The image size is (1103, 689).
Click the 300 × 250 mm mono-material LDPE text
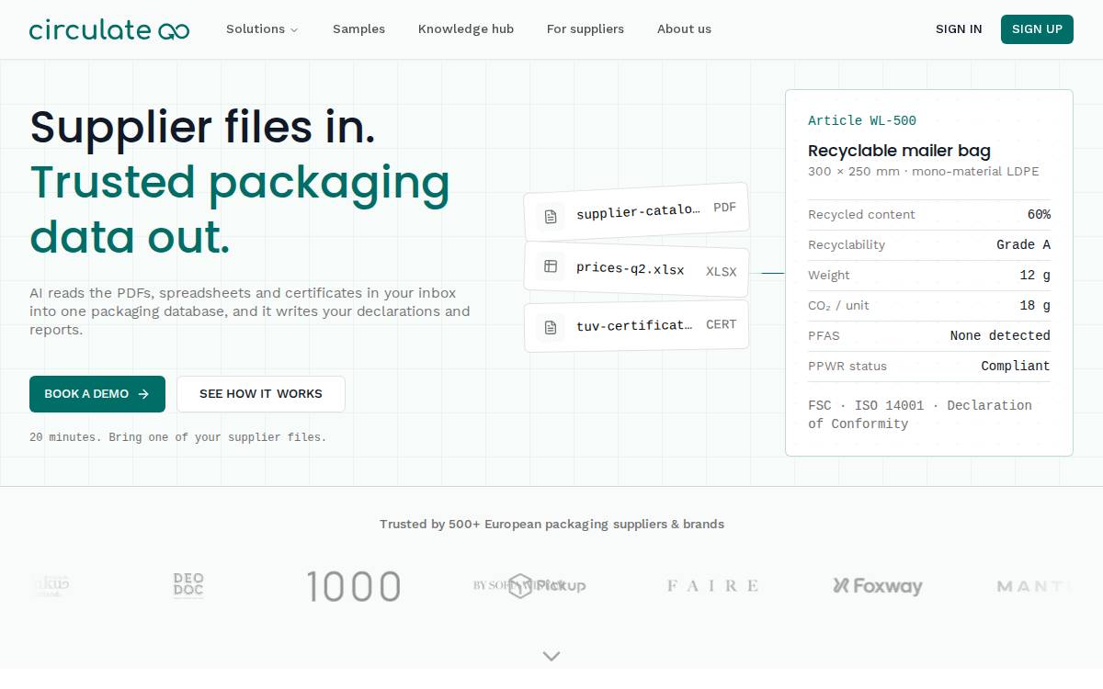(x=924, y=172)
